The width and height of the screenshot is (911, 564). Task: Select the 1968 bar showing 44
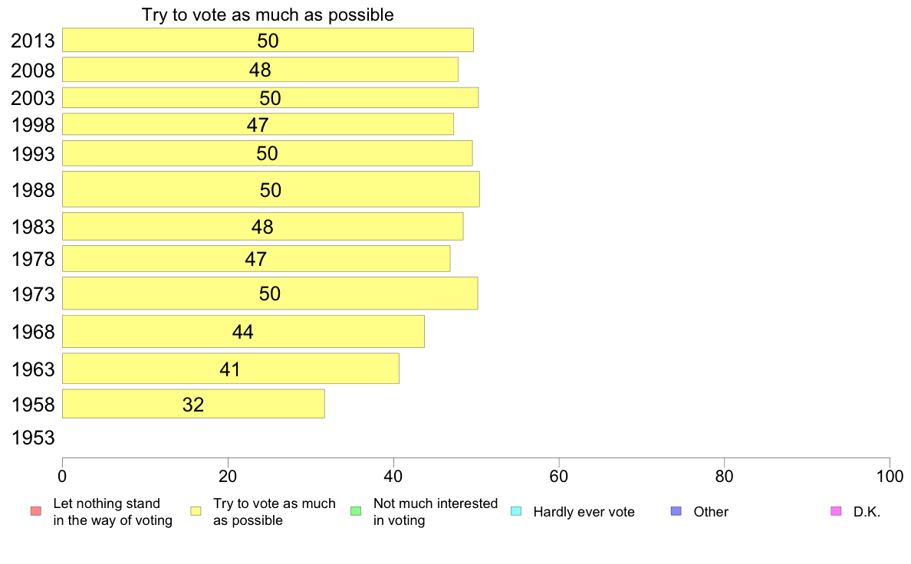(x=243, y=332)
